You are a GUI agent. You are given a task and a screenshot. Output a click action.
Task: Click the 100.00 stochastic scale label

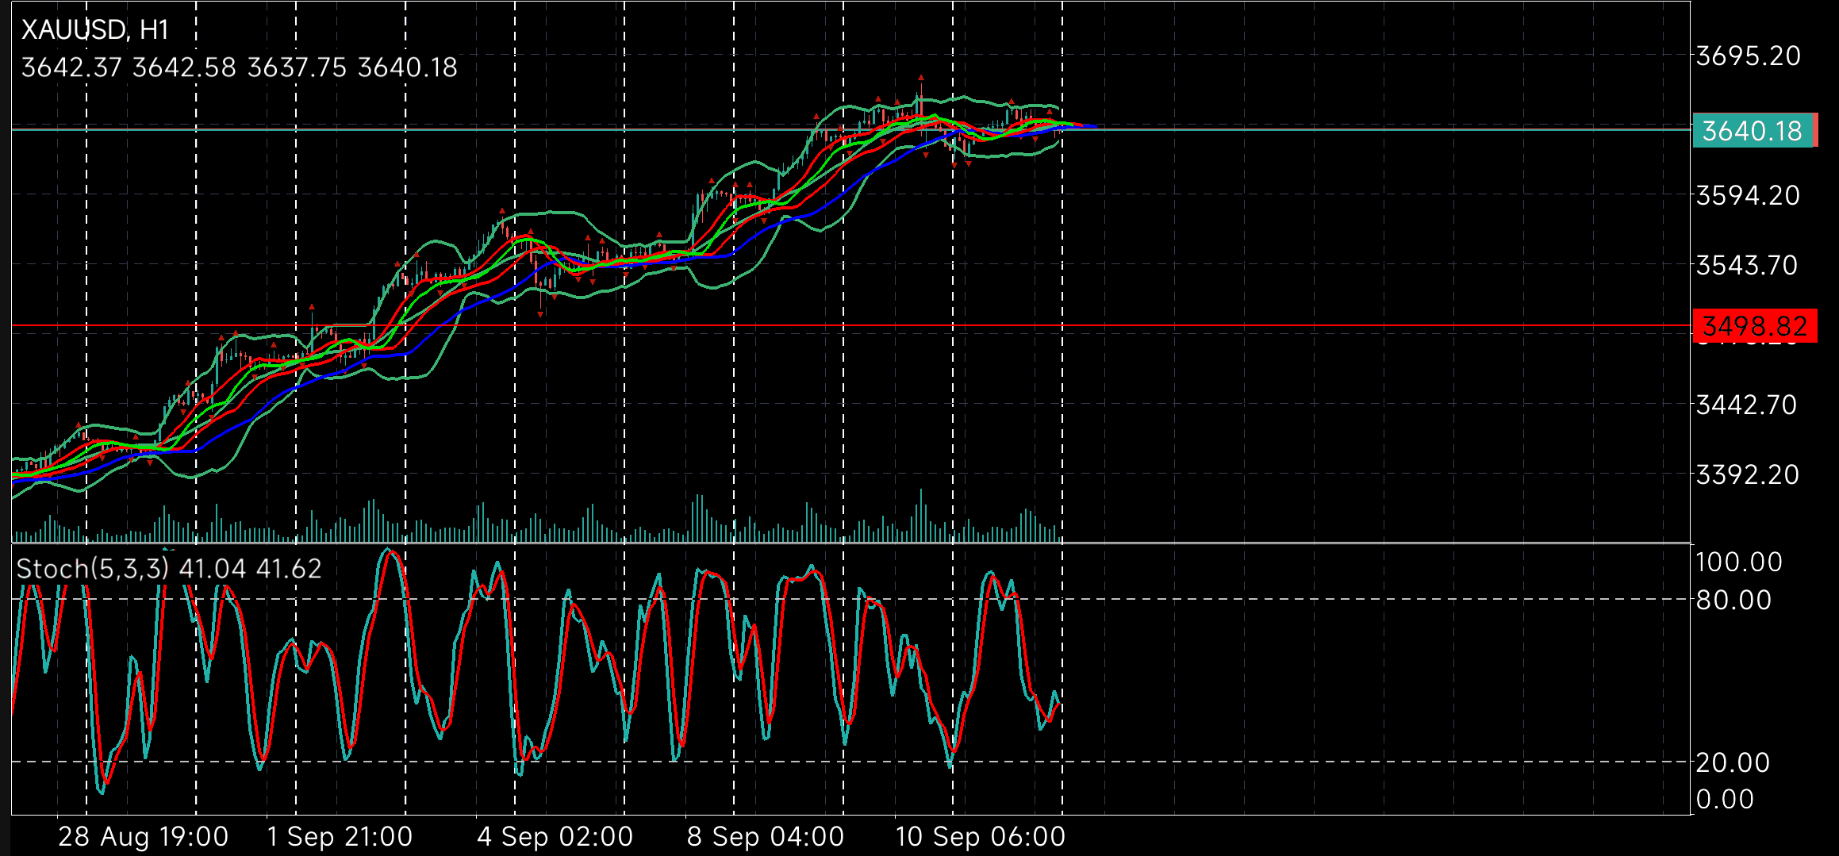(x=1739, y=562)
